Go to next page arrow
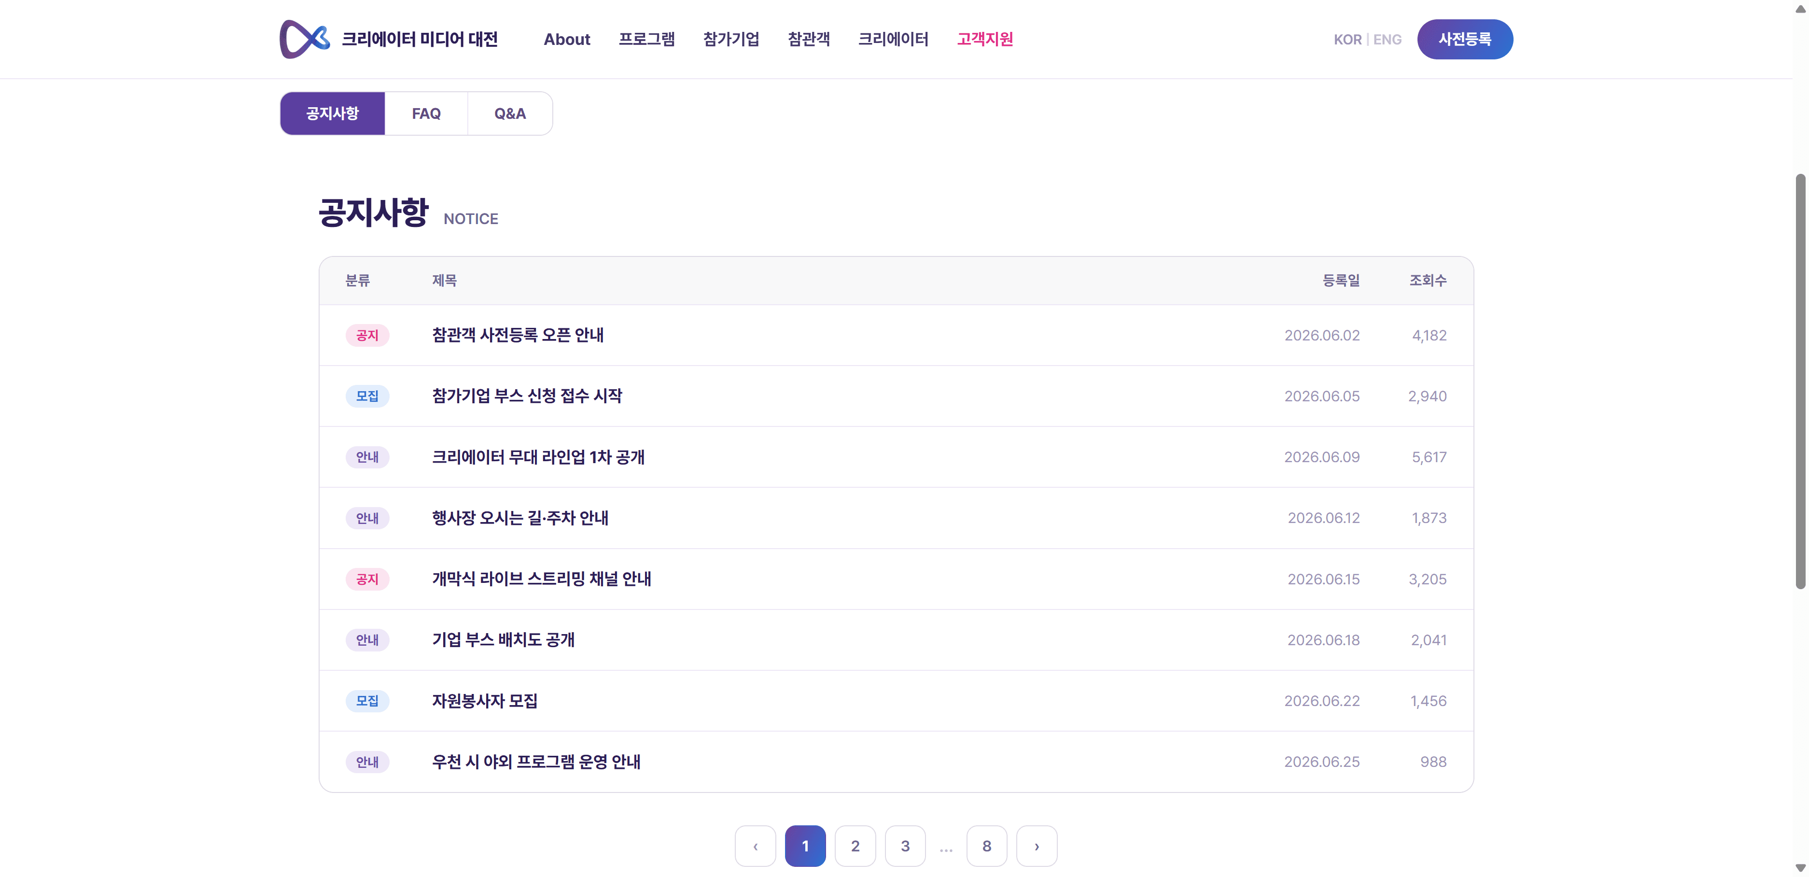 point(1037,846)
